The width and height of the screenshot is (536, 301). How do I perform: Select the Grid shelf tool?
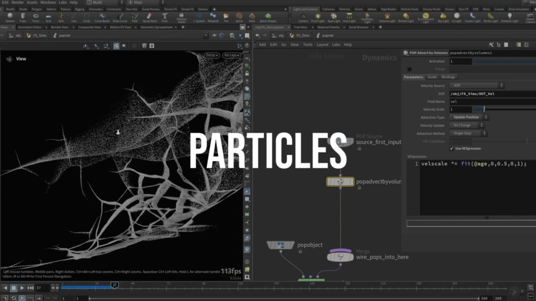click(48, 17)
